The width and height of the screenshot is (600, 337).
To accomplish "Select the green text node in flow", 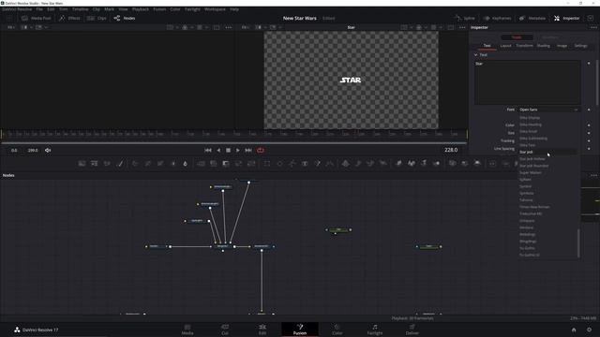I will (338, 229).
